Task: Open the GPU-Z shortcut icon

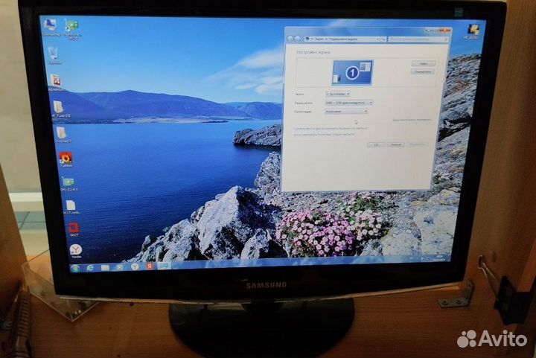Action: coord(68,184)
